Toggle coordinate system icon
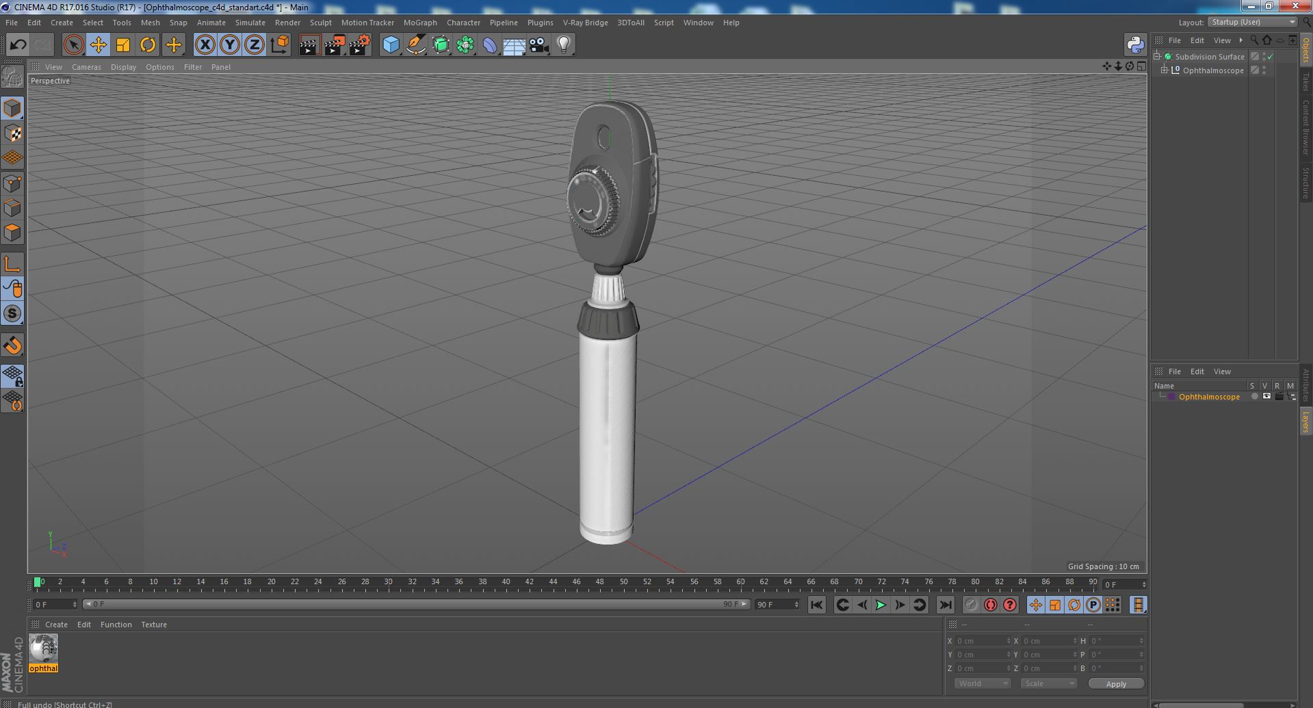Screen dimensions: 1313x708 click(280, 45)
